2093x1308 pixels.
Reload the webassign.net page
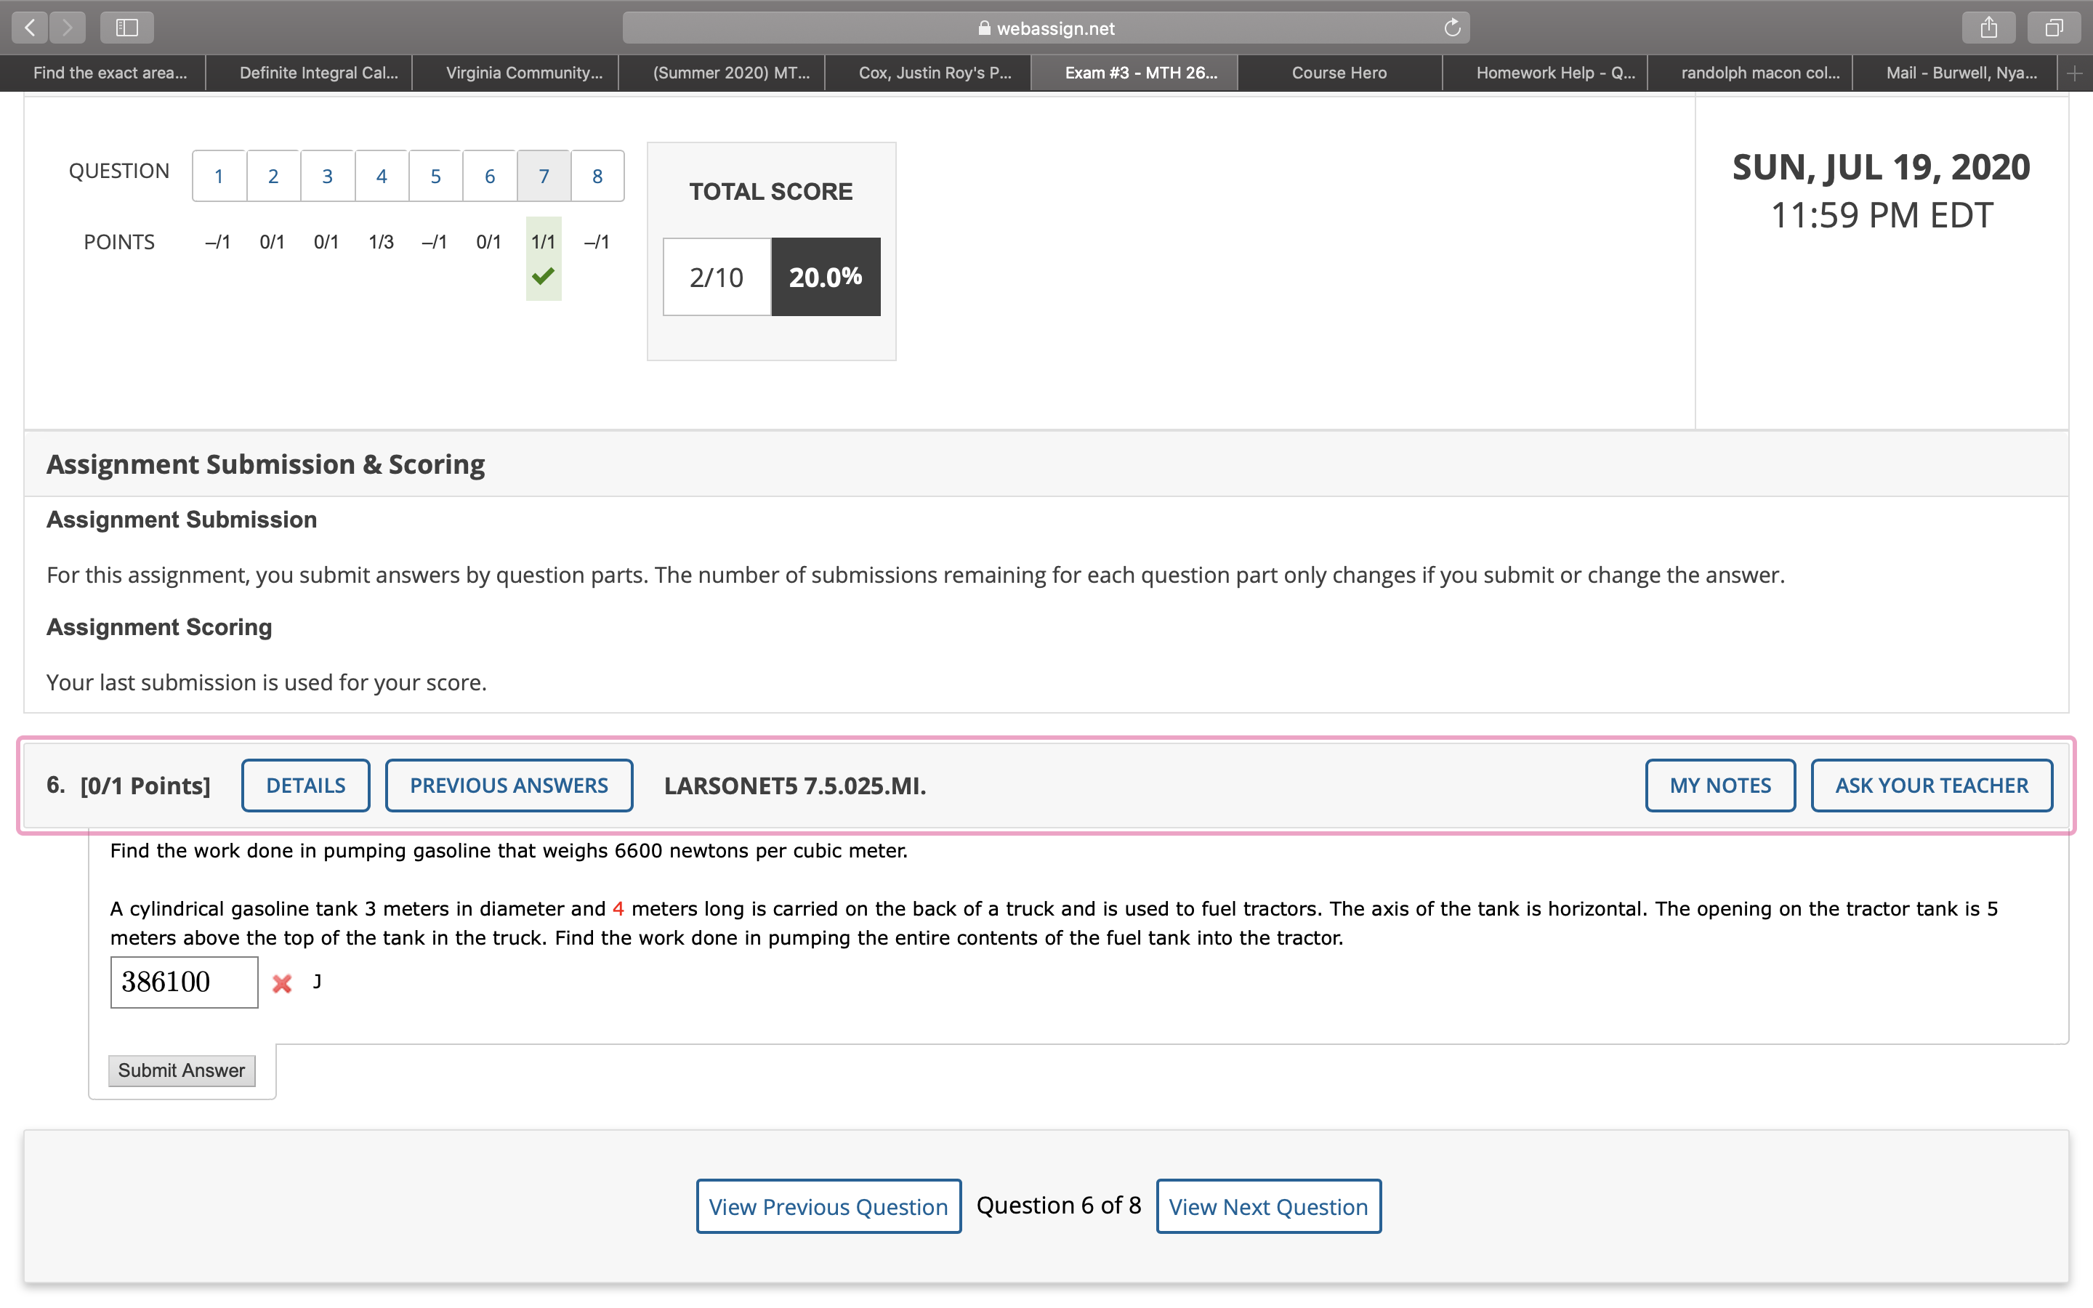pyautogui.click(x=1452, y=28)
